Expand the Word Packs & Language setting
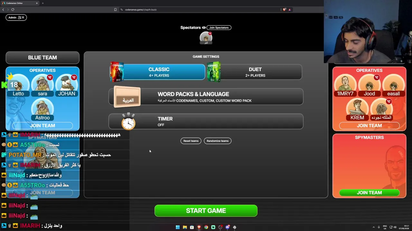 point(206,97)
